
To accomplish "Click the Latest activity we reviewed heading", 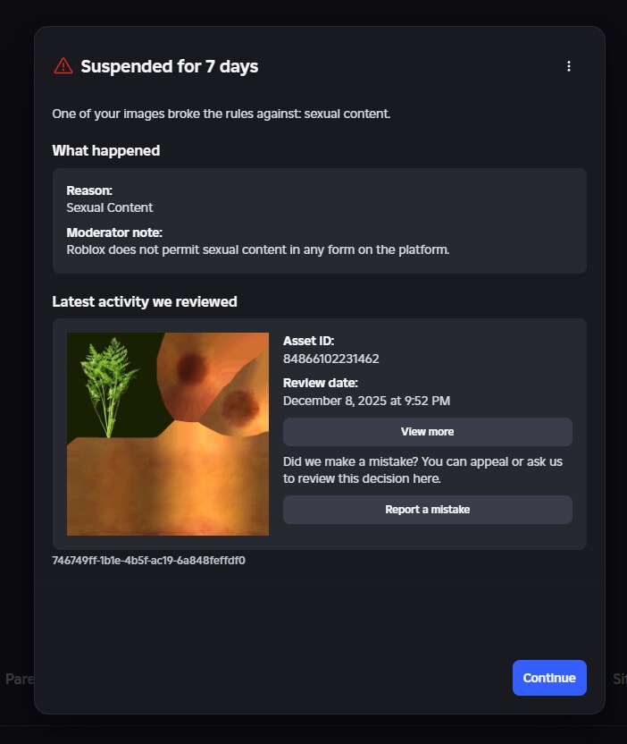I will (145, 301).
